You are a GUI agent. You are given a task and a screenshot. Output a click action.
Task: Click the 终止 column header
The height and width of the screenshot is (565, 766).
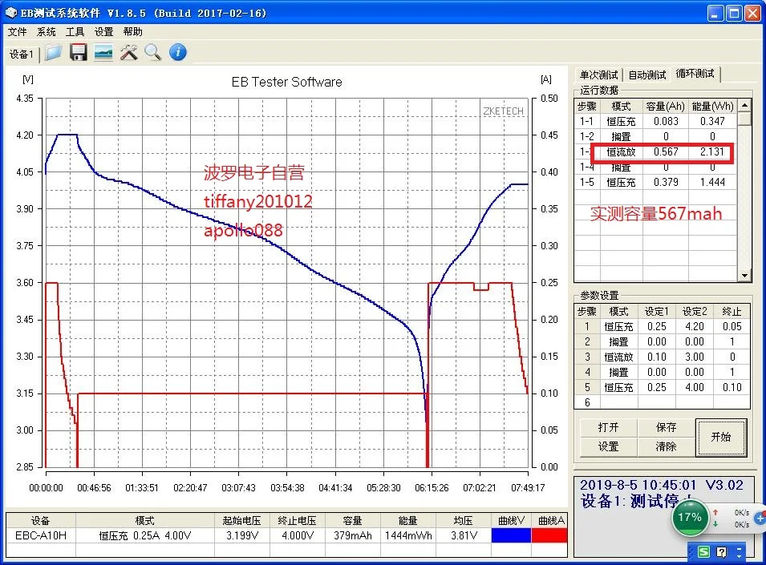point(732,311)
